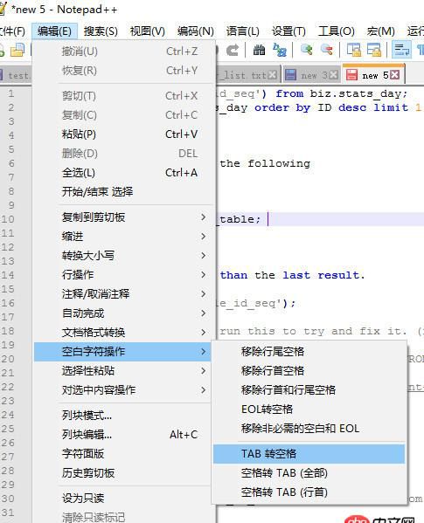This screenshot has width=424, height=523.
Task: Click the Synchronize Vertical Scrolling icon
Action: point(353,50)
